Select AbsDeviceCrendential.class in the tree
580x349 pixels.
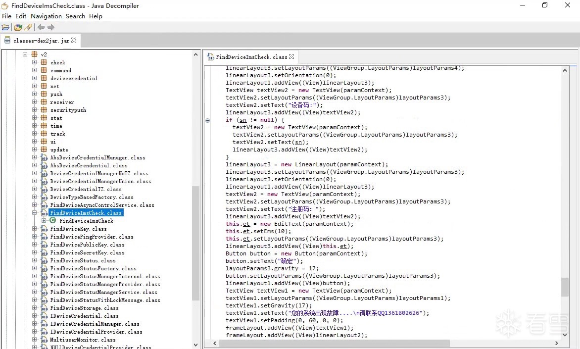click(x=89, y=165)
